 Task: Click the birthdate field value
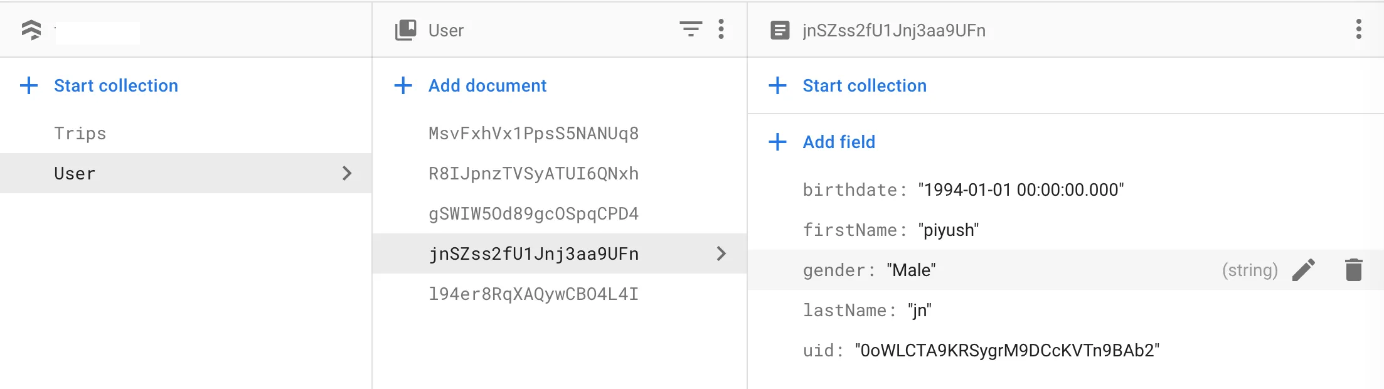(x=1020, y=189)
